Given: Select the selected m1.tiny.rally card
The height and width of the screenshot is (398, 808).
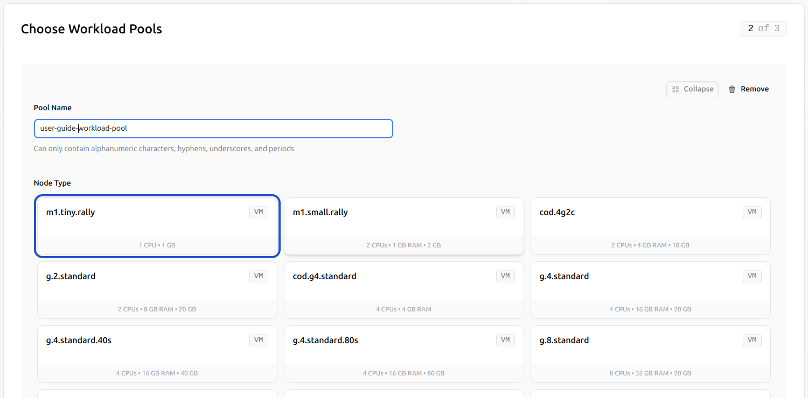Looking at the screenshot, I should pyautogui.click(x=157, y=226).
